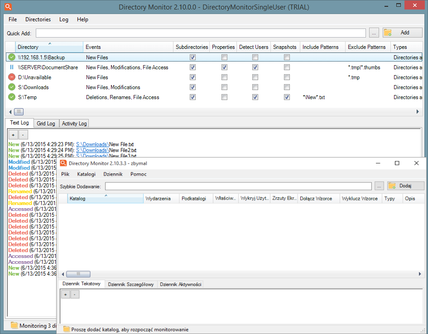Click right scroll arrow in back window directory list
428x334 pixels.
(418, 111)
